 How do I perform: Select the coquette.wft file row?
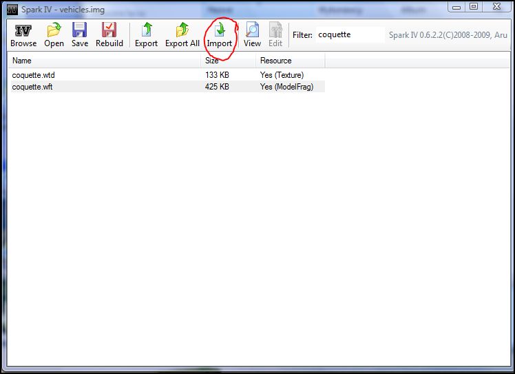pos(32,87)
